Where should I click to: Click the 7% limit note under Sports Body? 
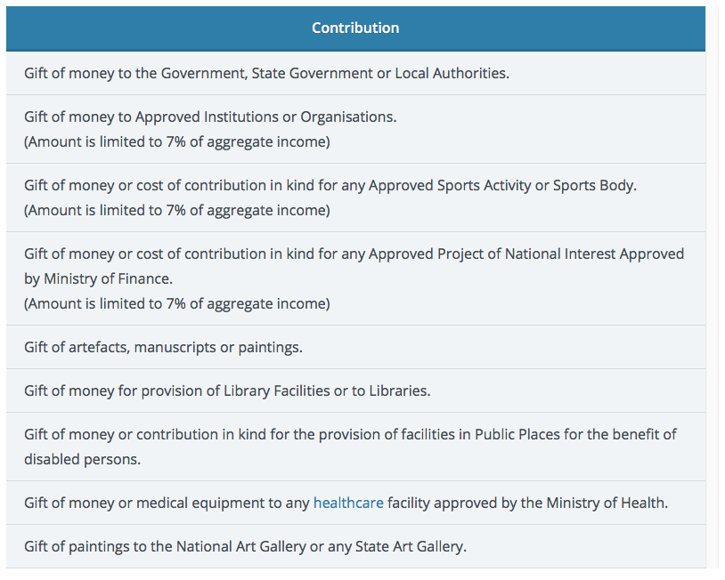[x=177, y=211]
